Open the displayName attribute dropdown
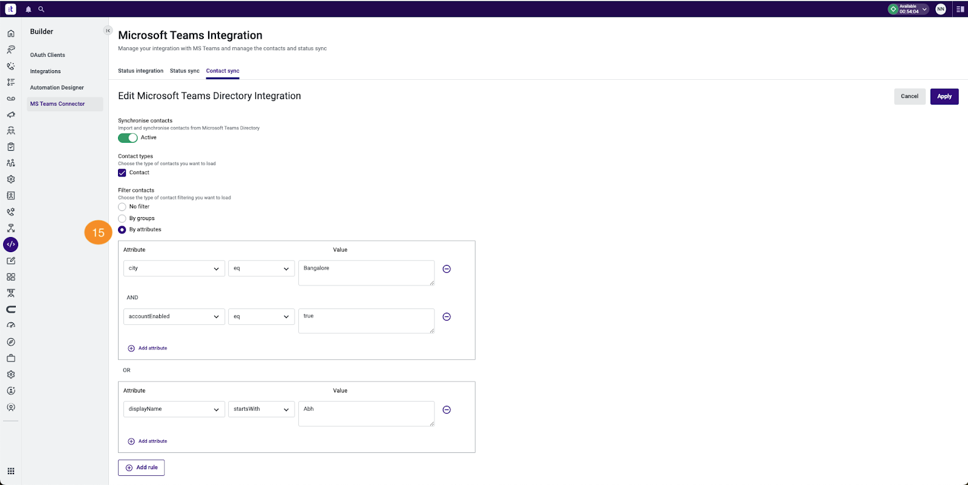The height and width of the screenshot is (485, 968). (x=174, y=409)
